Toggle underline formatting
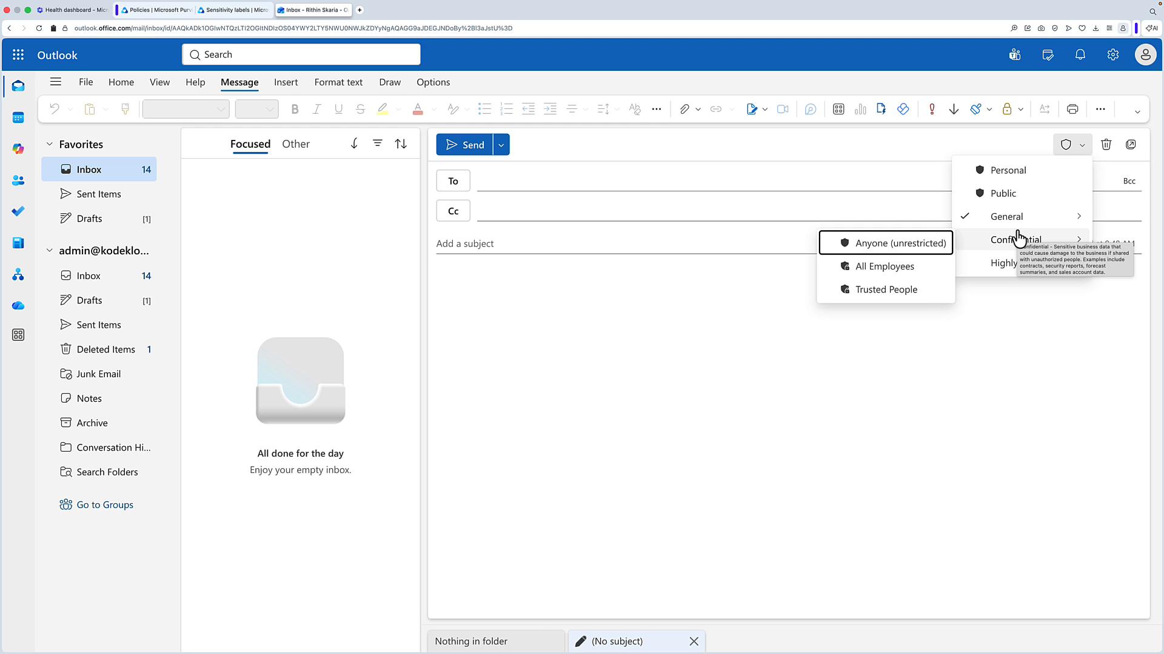Image resolution: width=1164 pixels, height=654 pixels. click(x=338, y=109)
